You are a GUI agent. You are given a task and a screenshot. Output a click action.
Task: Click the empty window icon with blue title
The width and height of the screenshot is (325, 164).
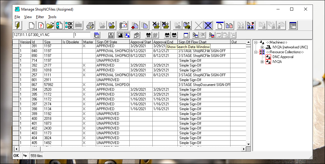coord(186,35)
